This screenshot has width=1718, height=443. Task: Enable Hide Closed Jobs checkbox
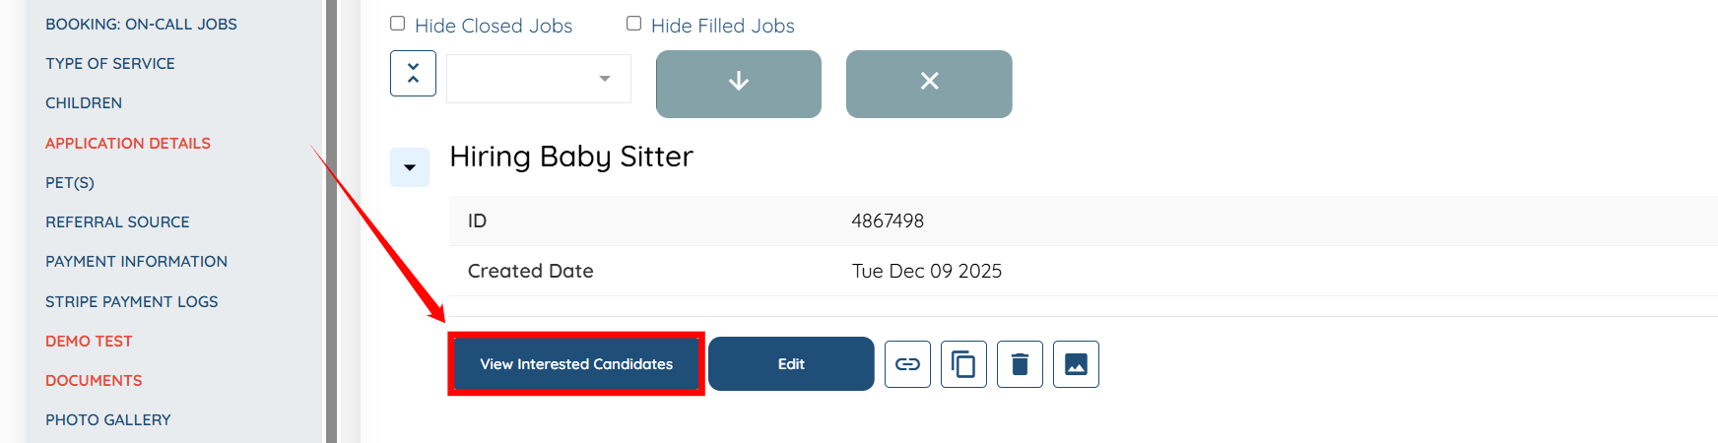click(398, 24)
